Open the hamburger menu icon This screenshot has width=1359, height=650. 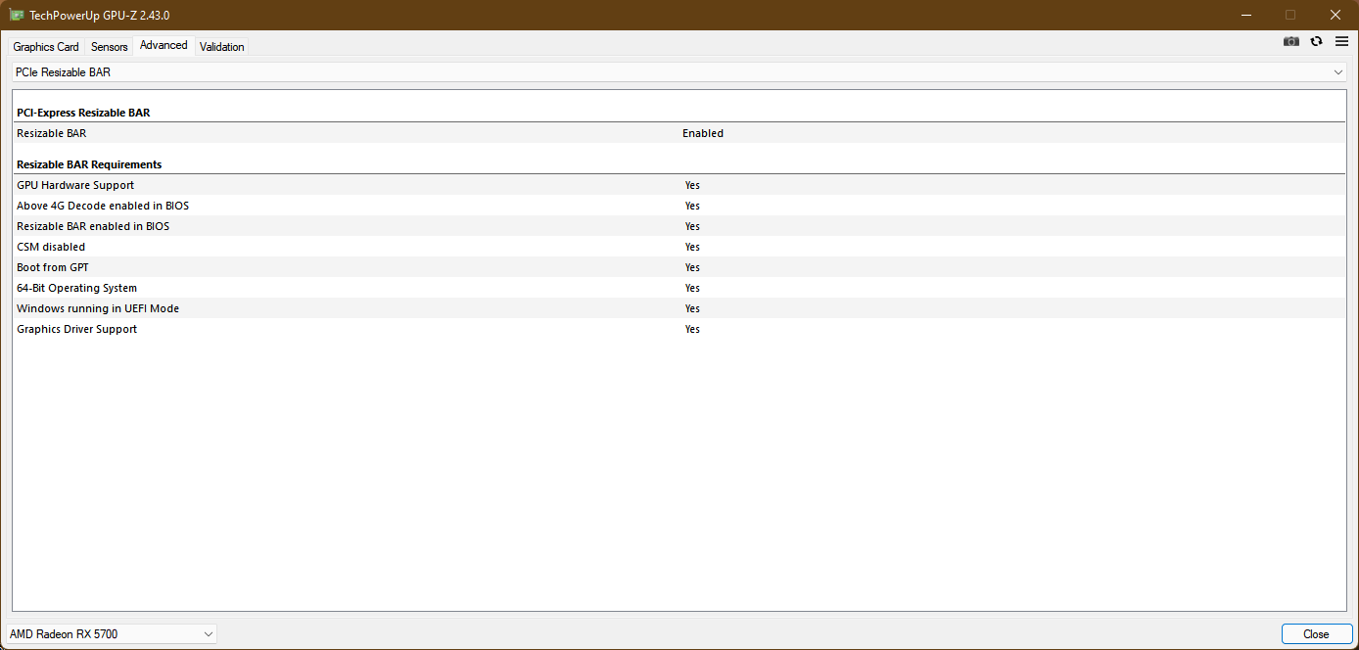tap(1342, 41)
